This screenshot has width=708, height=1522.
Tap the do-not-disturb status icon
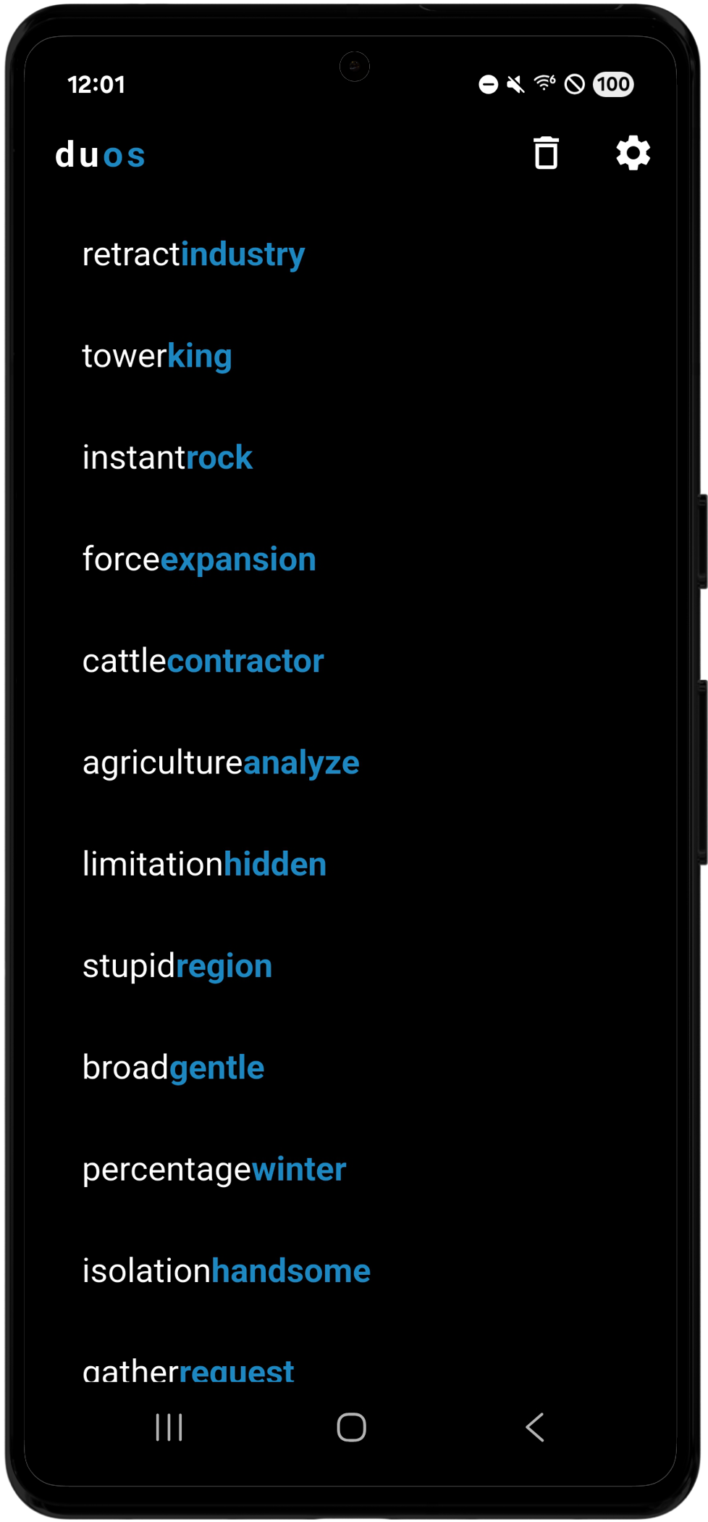point(489,85)
